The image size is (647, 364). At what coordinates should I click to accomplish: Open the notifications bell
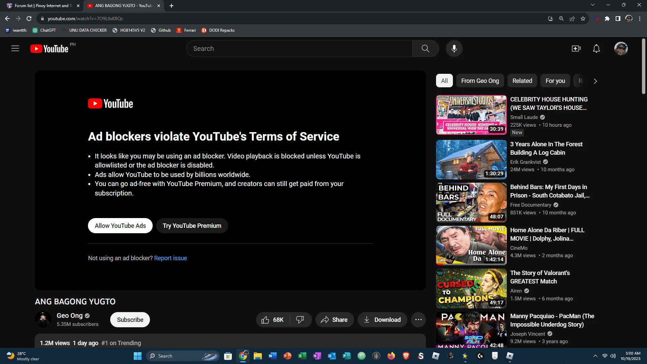596,49
